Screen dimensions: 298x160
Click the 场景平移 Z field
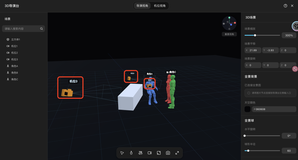pos(288,50)
